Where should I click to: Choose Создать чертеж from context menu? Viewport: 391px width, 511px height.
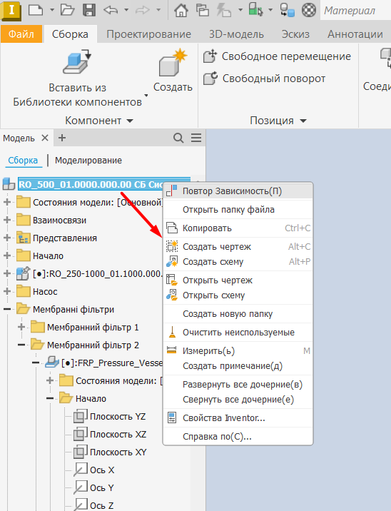click(238, 247)
